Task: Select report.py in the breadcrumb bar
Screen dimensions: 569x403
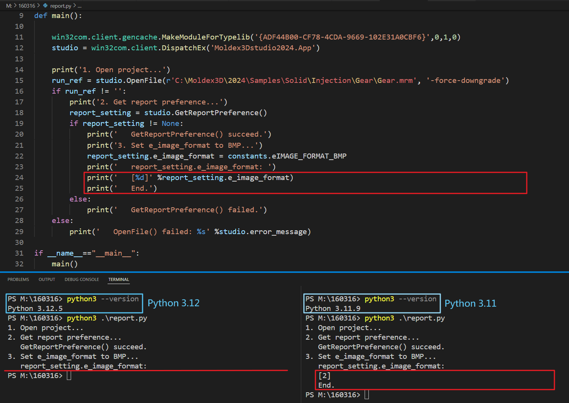Action: click(x=61, y=5)
